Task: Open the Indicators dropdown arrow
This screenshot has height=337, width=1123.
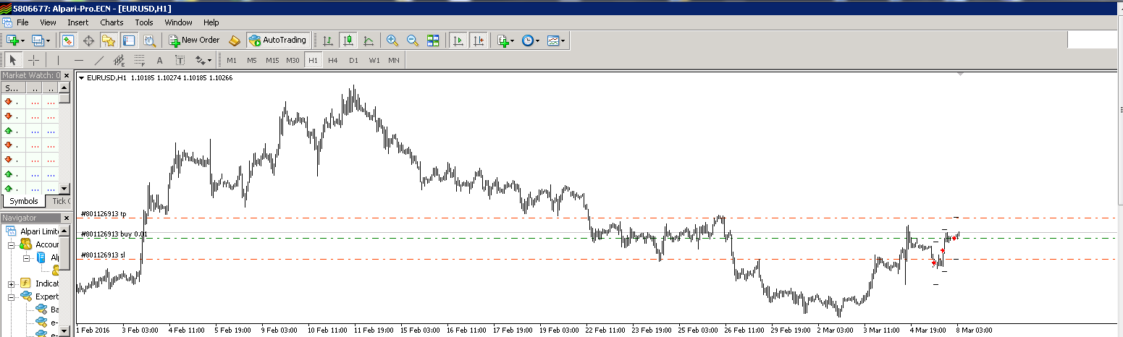Action: point(513,41)
